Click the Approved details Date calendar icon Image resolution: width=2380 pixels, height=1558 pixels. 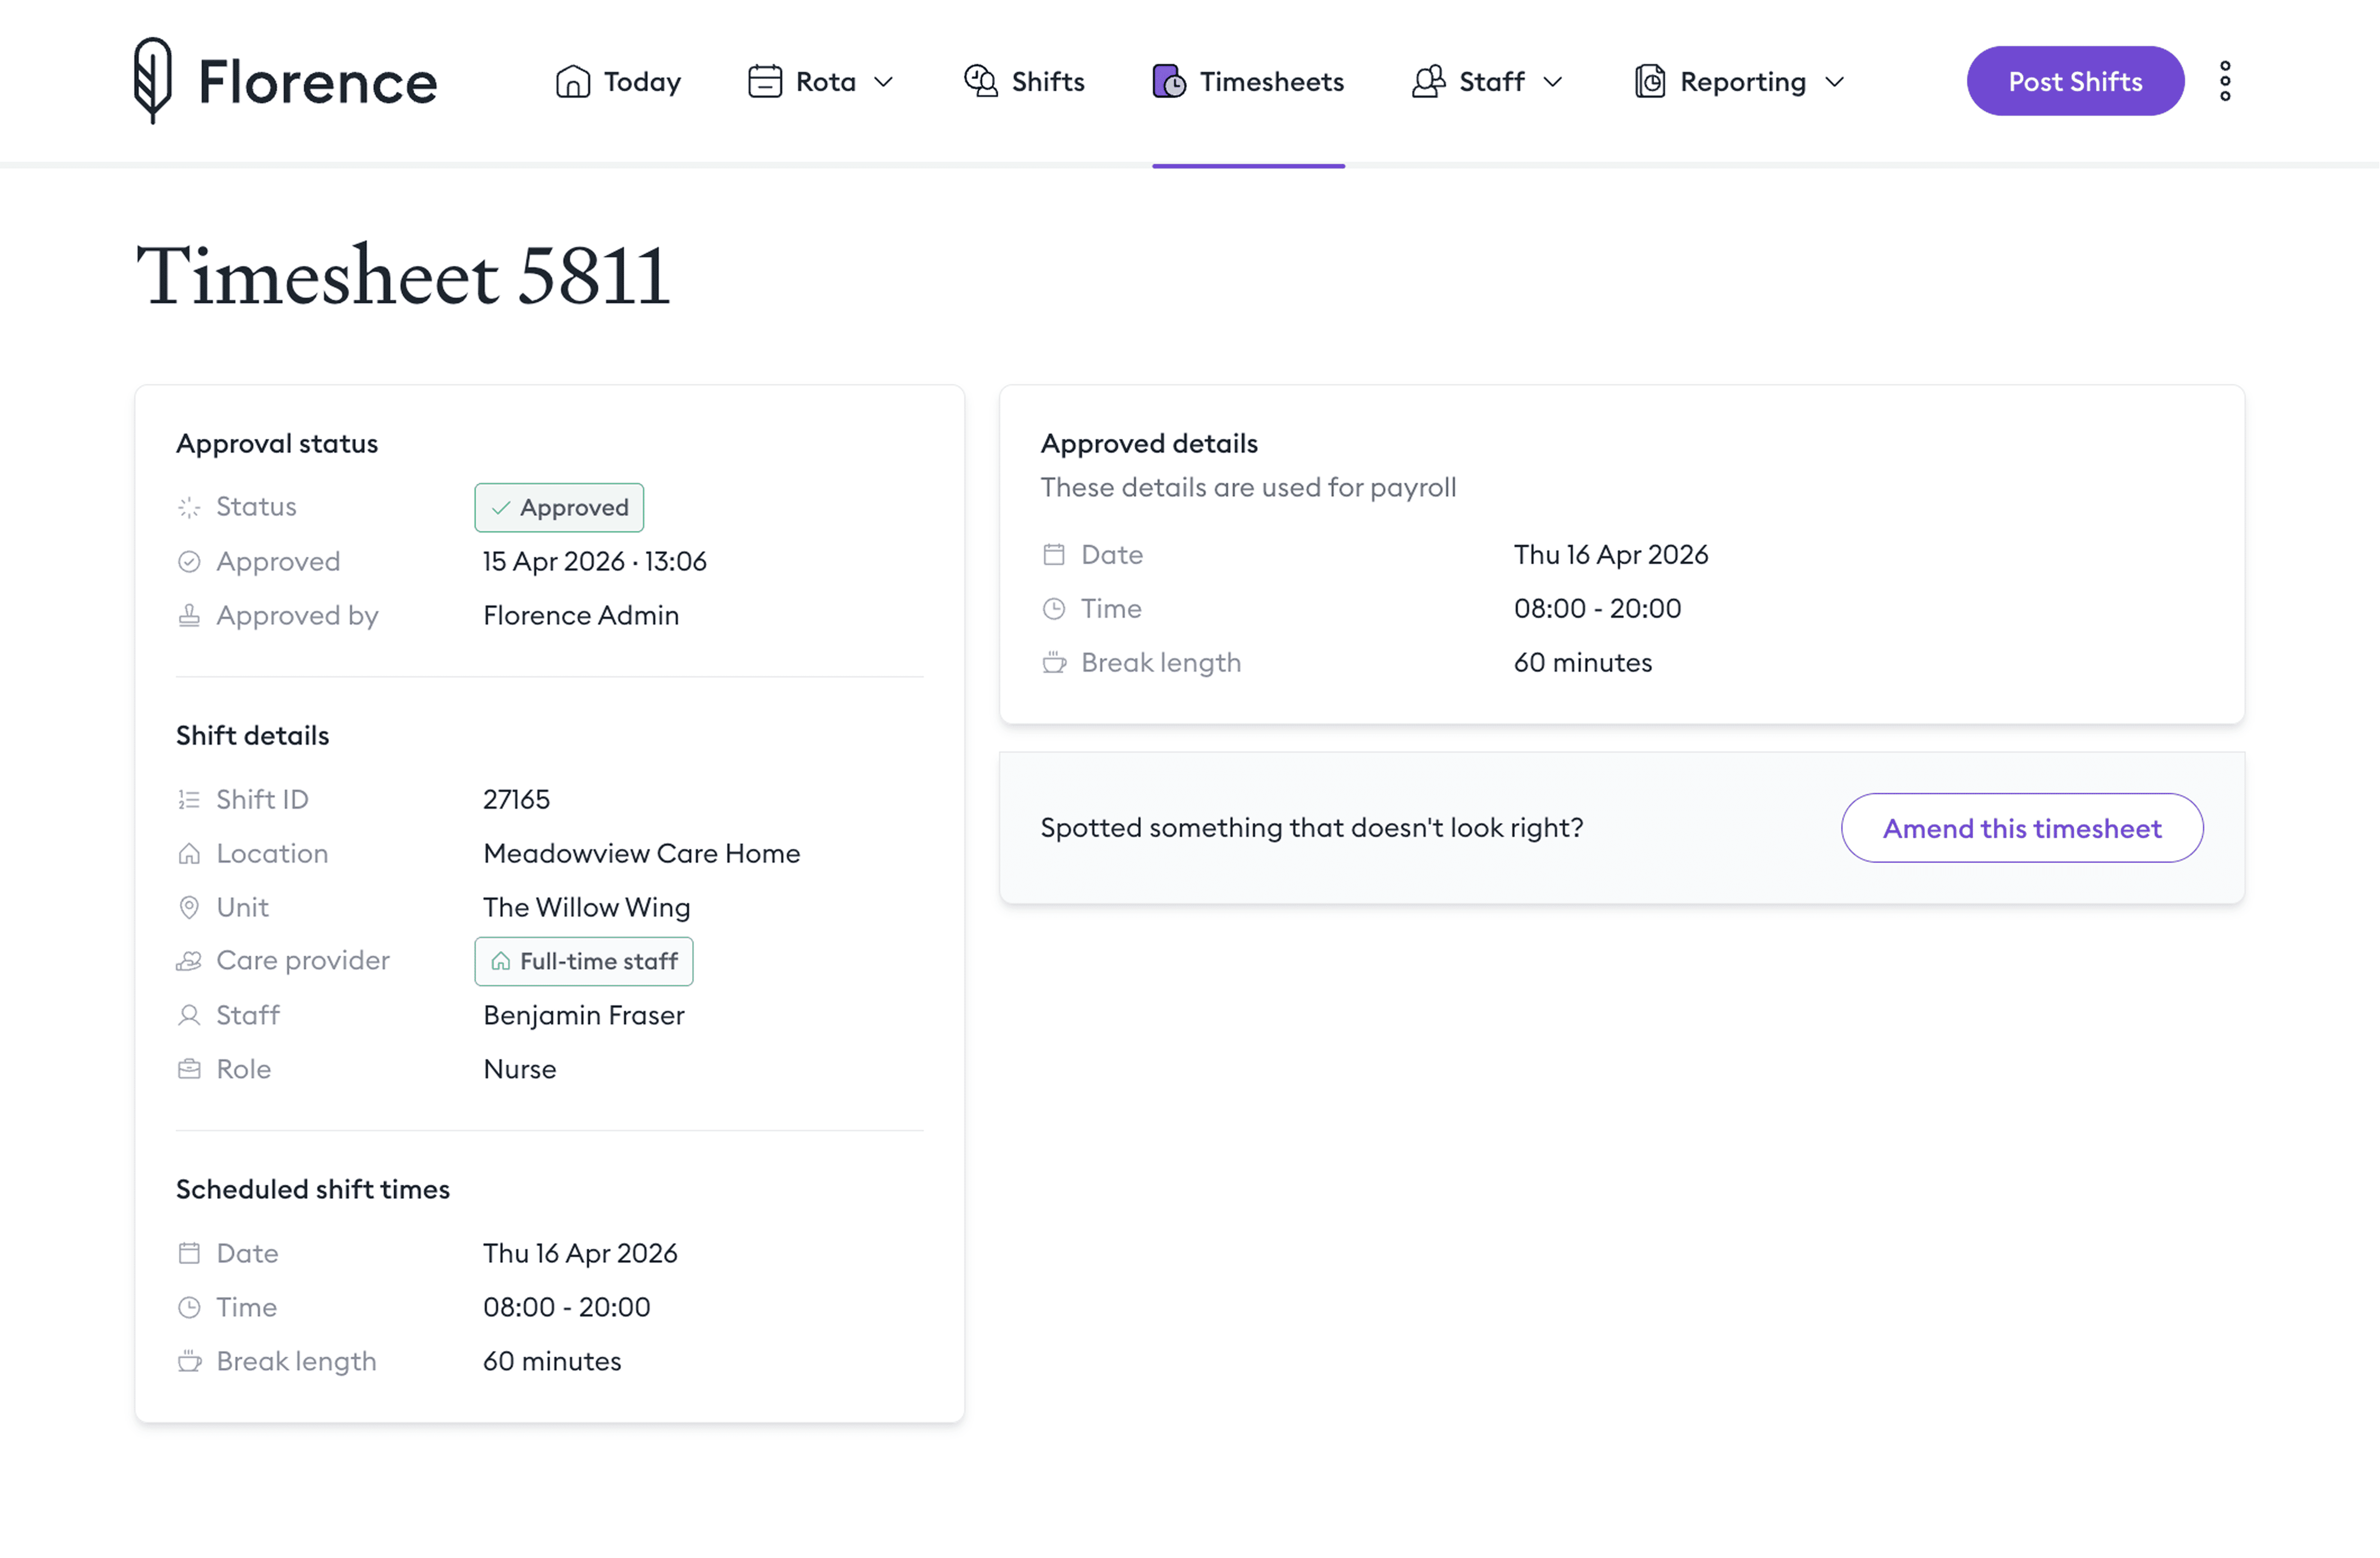[x=1054, y=554]
